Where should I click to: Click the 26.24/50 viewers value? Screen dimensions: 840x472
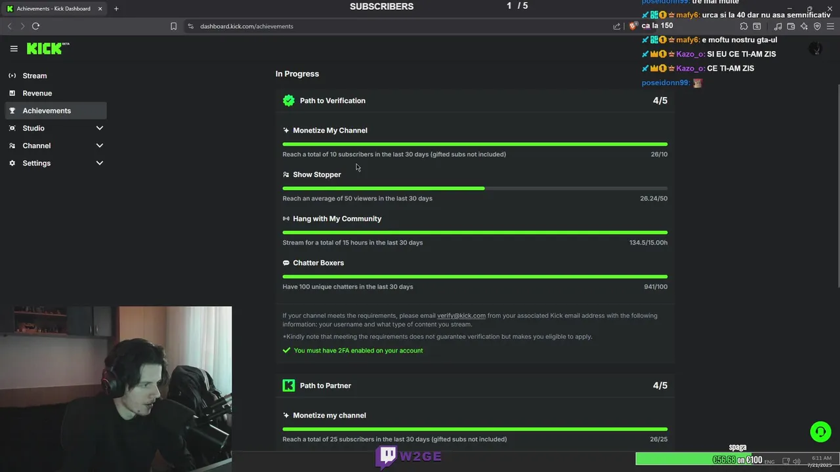[x=654, y=198]
